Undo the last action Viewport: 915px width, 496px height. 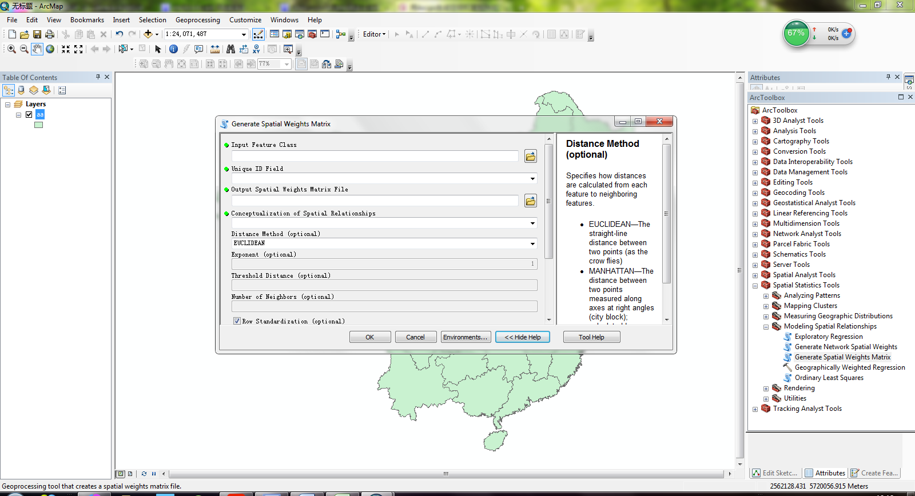pyautogui.click(x=119, y=34)
